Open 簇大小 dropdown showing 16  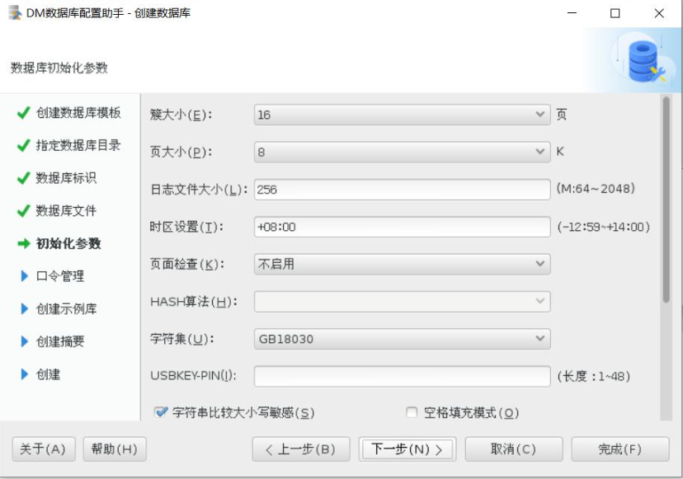click(402, 115)
